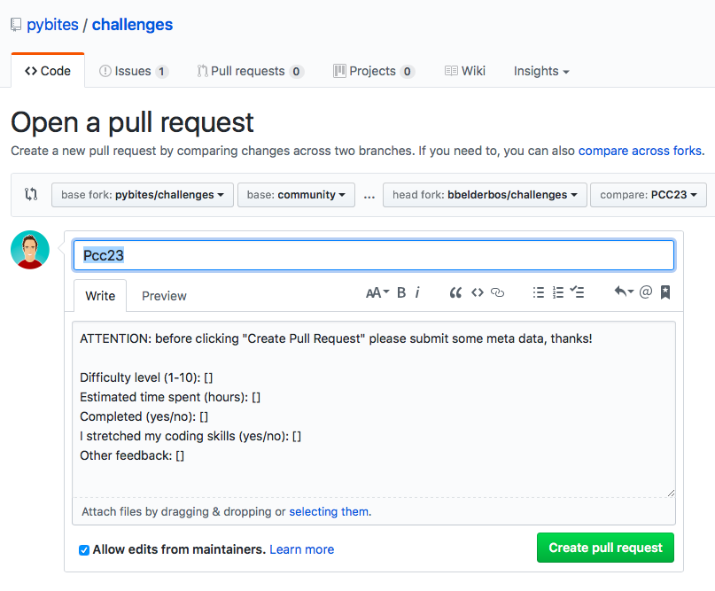Viewport: 715px width, 591px height.
Task: Follow the compare across forks link
Action: coord(641,151)
